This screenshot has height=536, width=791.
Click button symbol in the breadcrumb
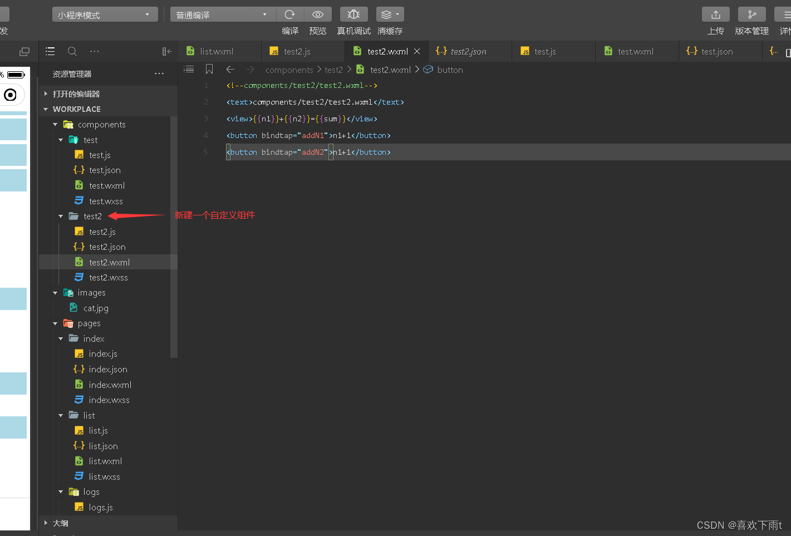[x=450, y=70]
